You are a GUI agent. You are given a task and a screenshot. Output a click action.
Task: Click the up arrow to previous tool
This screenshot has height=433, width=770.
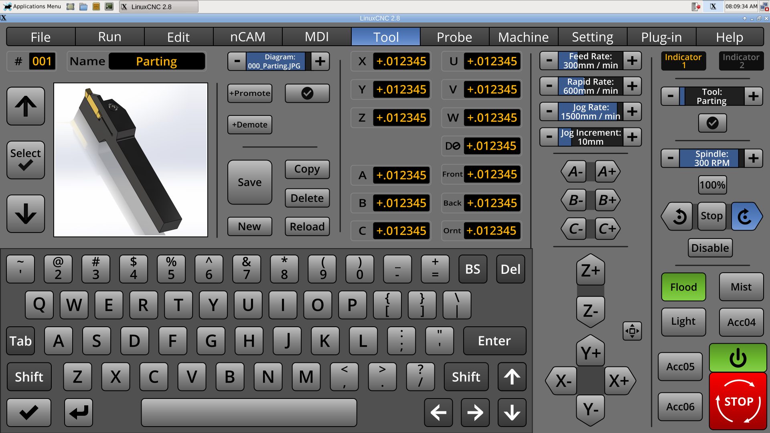point(26,106)
